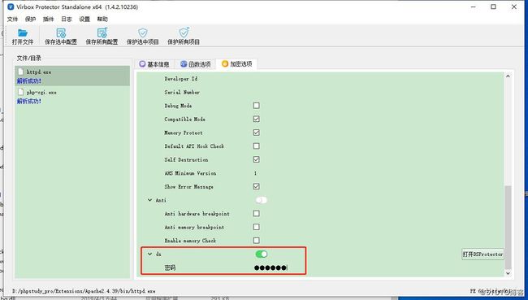The width and height of the screenshot is (528, 300).
Task: Enable the Enable memory Check checkbox
Action: [x=256, y=241]
